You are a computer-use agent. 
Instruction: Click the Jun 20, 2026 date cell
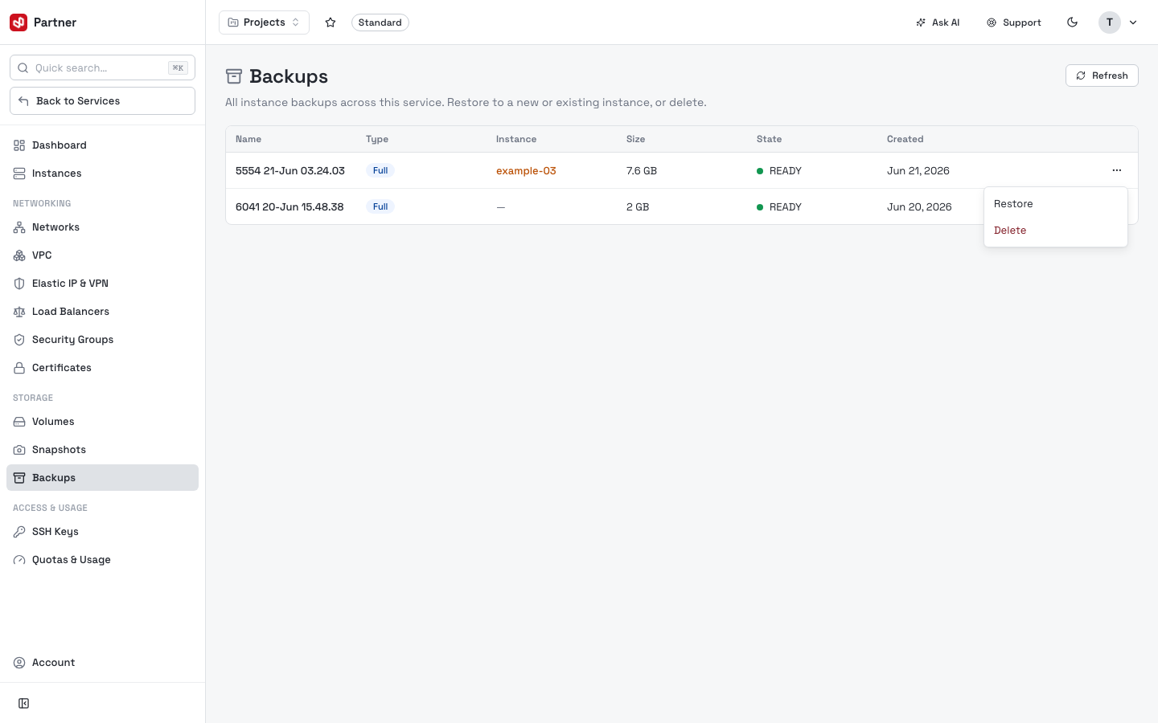(919, 207)
